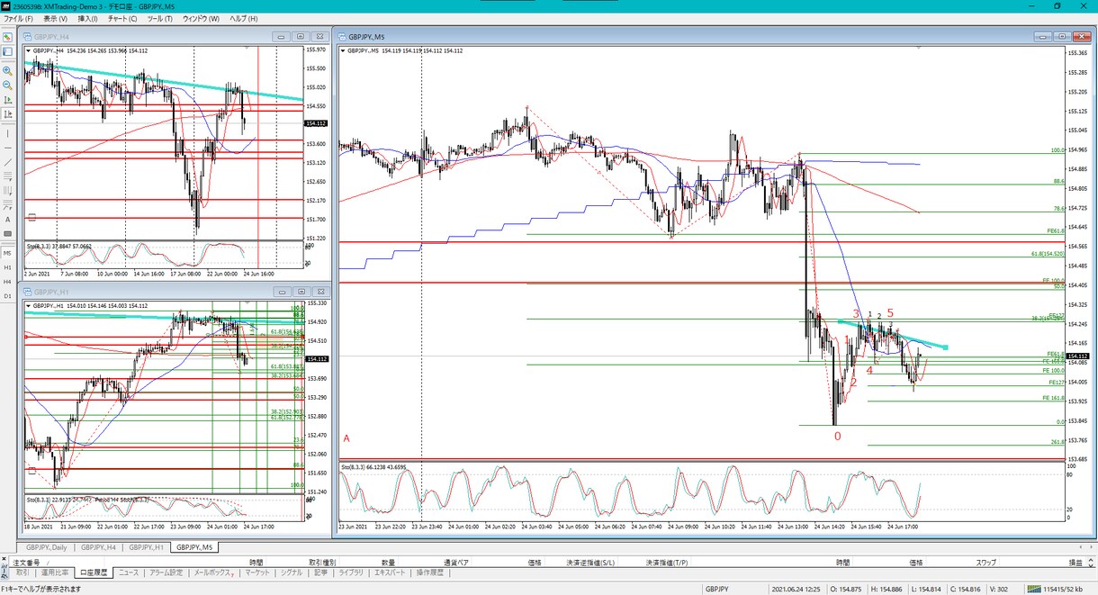Toggle the data window panel icon
The width and height of the screenshot is (1098, 595).
pyautogui.click(x=7, y=51)
